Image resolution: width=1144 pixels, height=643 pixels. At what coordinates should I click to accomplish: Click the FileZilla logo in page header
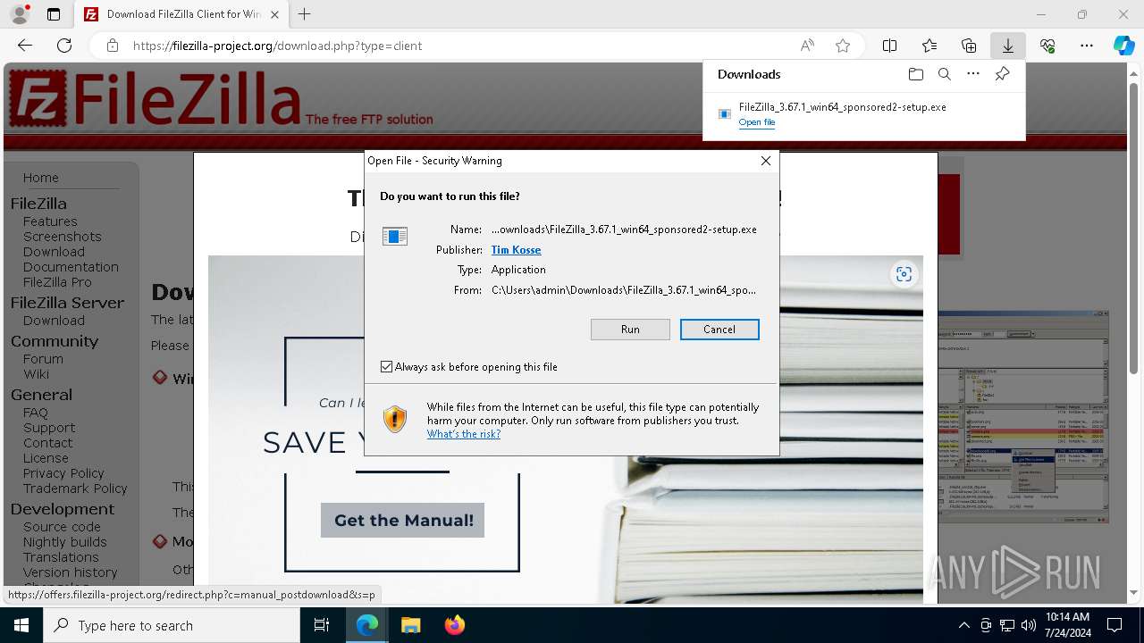(x=154, y=98)
